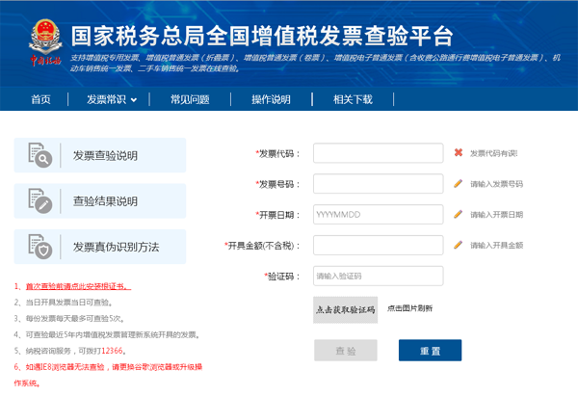
Task: Click the pencil icon beside 请输入开票日期
Action: (x=458, y=214)
